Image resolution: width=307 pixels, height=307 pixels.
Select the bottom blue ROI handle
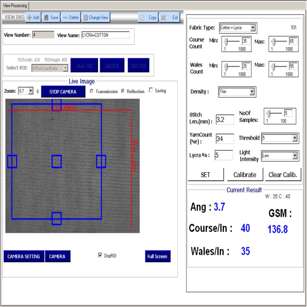tap(57, 218)
